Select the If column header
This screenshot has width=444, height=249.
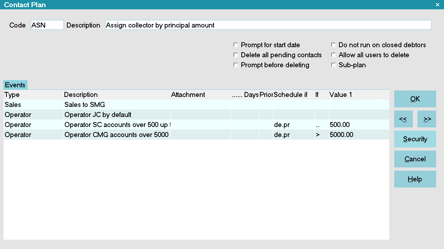(322, 95)
